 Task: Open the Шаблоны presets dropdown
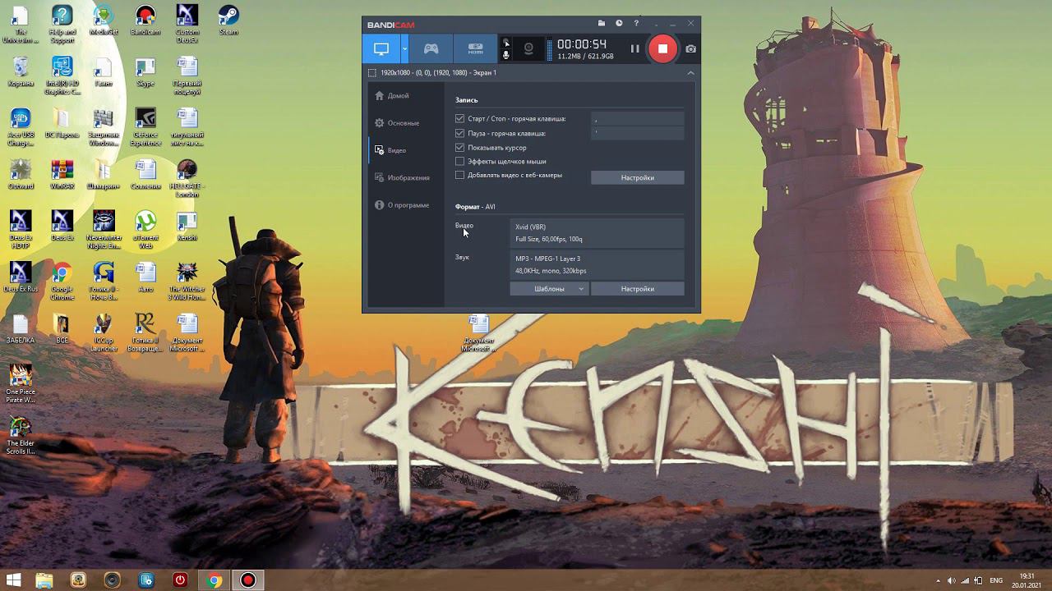[x=549, y=289]
